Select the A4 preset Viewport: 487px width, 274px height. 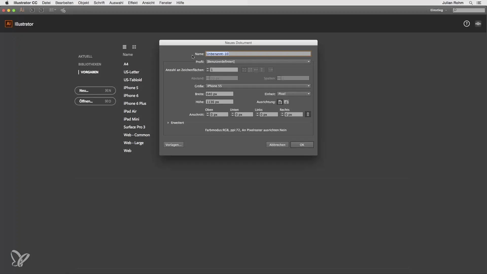click(x=126, y=64)
